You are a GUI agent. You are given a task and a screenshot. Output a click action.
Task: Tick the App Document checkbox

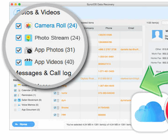15,110
